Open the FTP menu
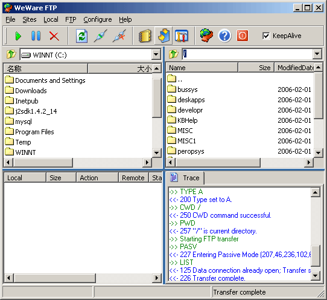 (x=71, y=19)
